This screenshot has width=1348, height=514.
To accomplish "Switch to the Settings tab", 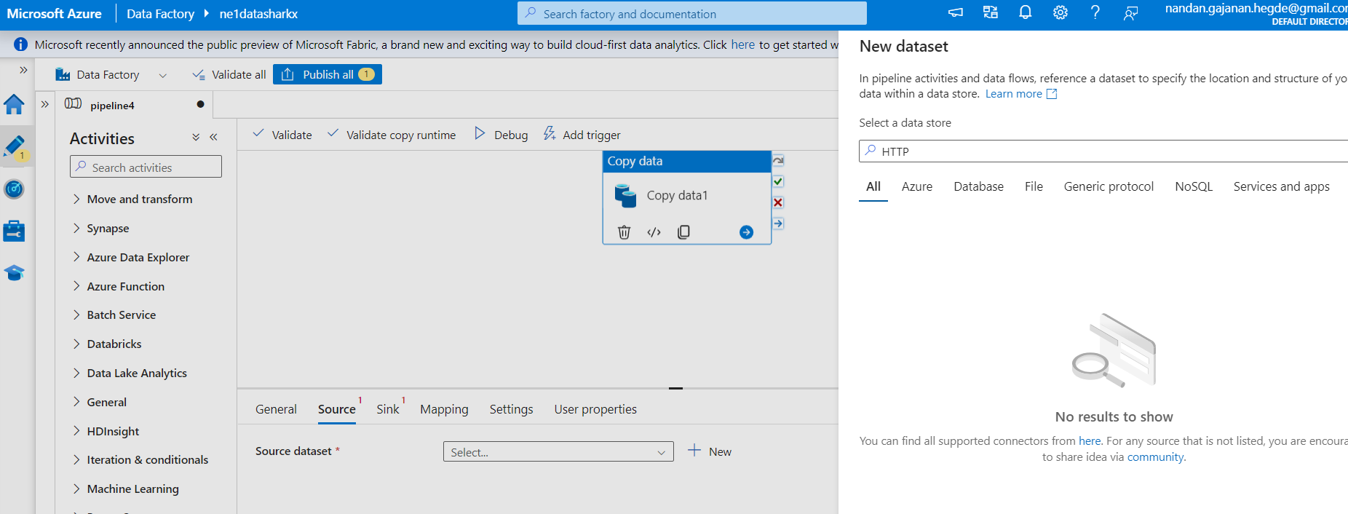I will 511,409.
